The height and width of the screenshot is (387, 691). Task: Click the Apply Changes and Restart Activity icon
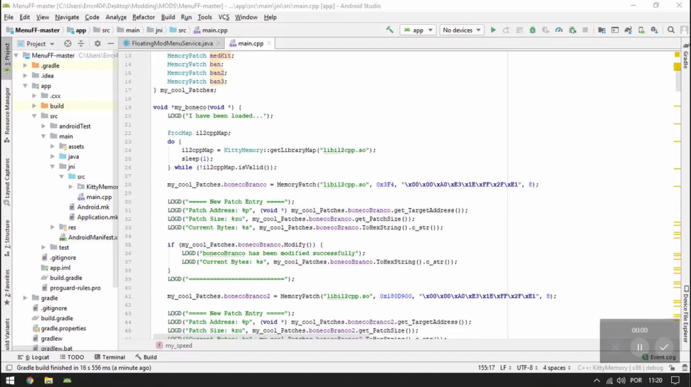[x=507, y=30]
